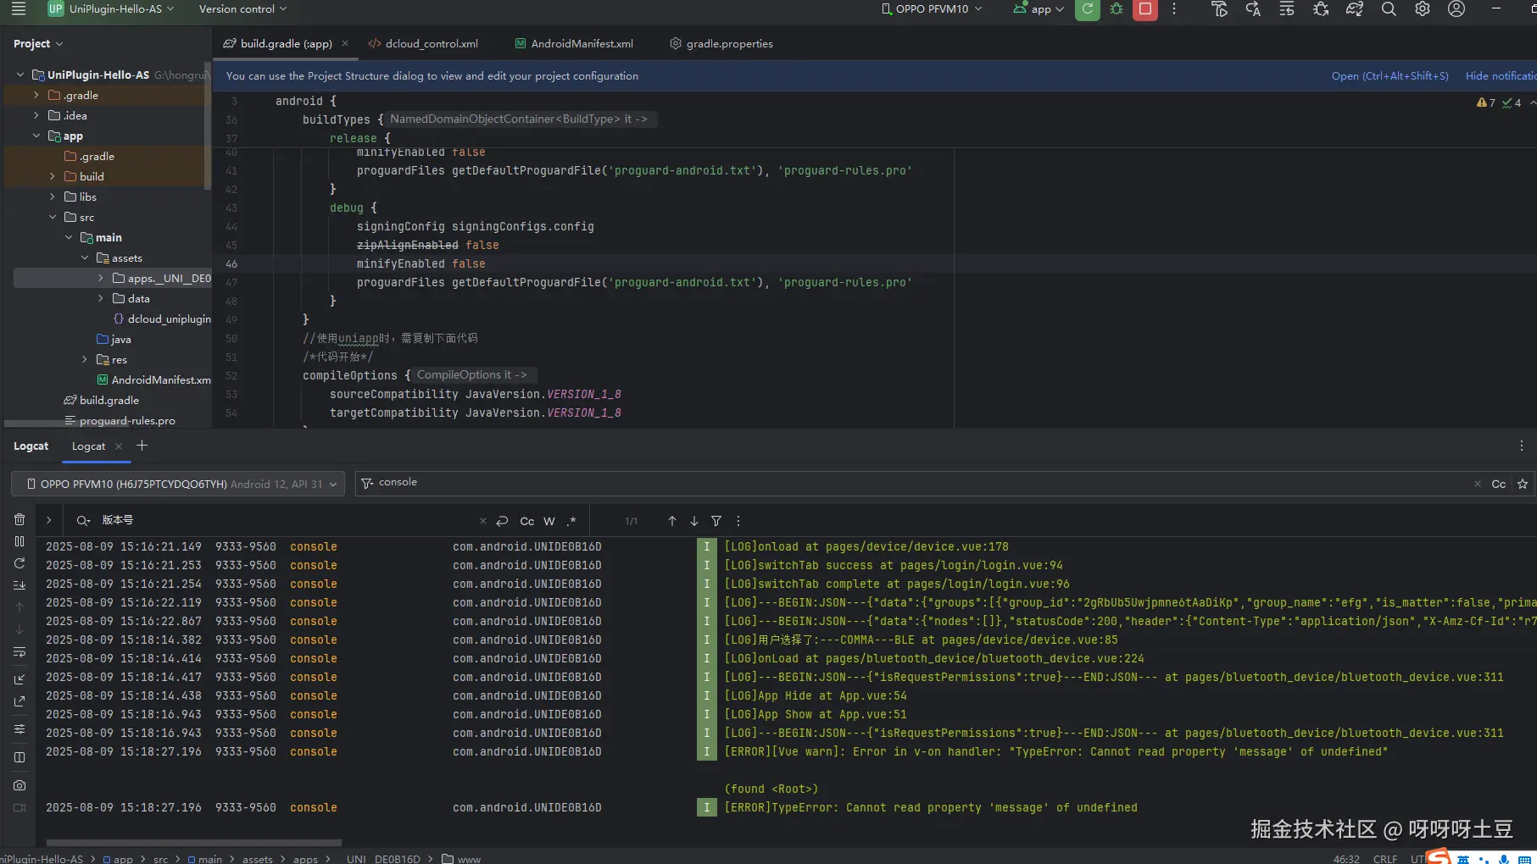Toggle Regex option in find bar
This screenshot has height=864, width=1537.
(x=571, y=521)
